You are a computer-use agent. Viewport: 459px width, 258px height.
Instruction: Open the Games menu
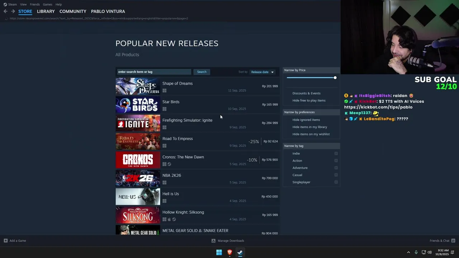(x=47, y=4)
